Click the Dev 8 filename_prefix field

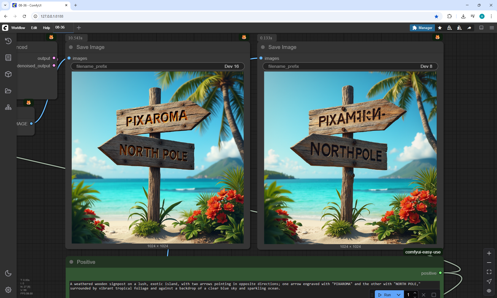[350, 66]
